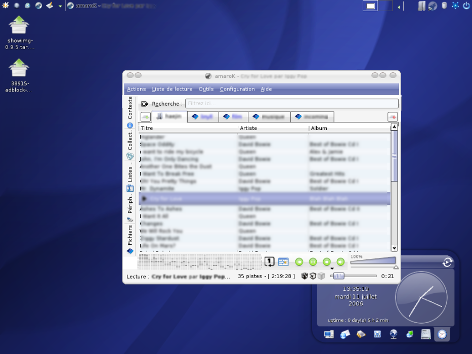Click the 100% volume gradient bar
This screenshot has height=354, width=472.
(x=373, y=260)
